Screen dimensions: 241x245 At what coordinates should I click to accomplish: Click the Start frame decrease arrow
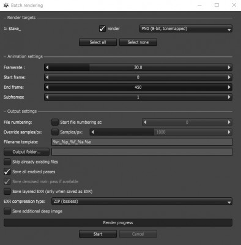click(x=47, y=77)
